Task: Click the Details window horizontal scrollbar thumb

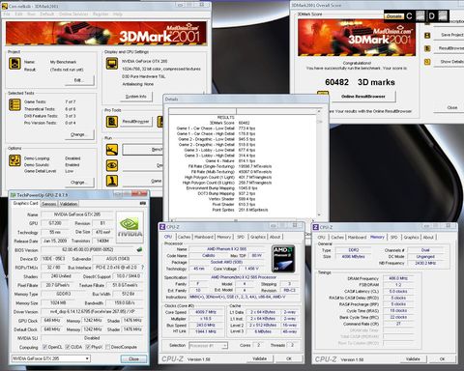Action: [x=236, y=220]
